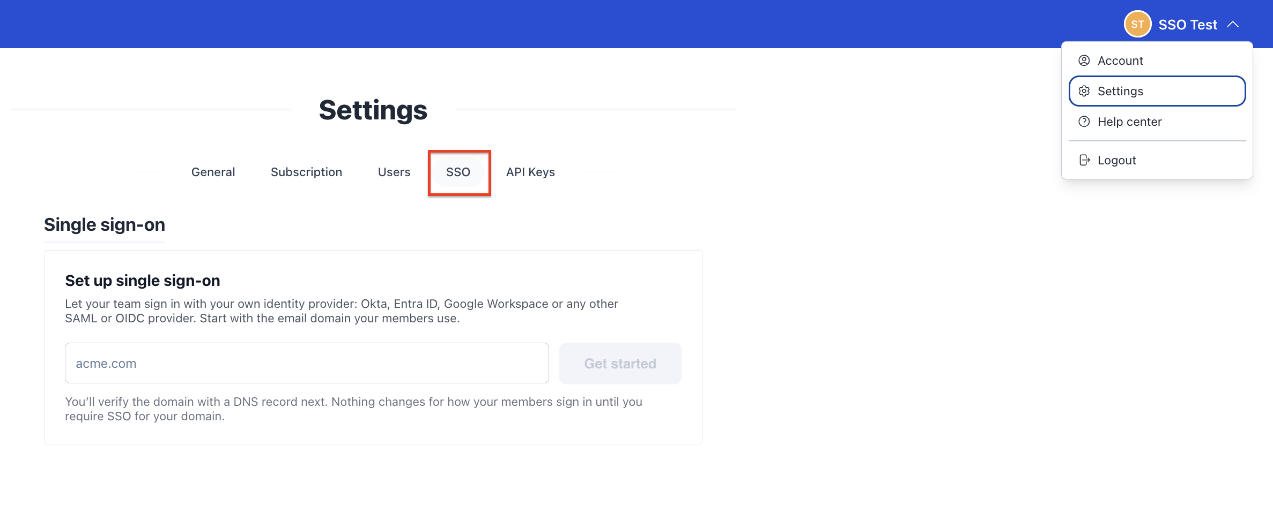Click the question mark icon beside Help center
The width and height of the screenshot is (1273, 514).
1084,122
